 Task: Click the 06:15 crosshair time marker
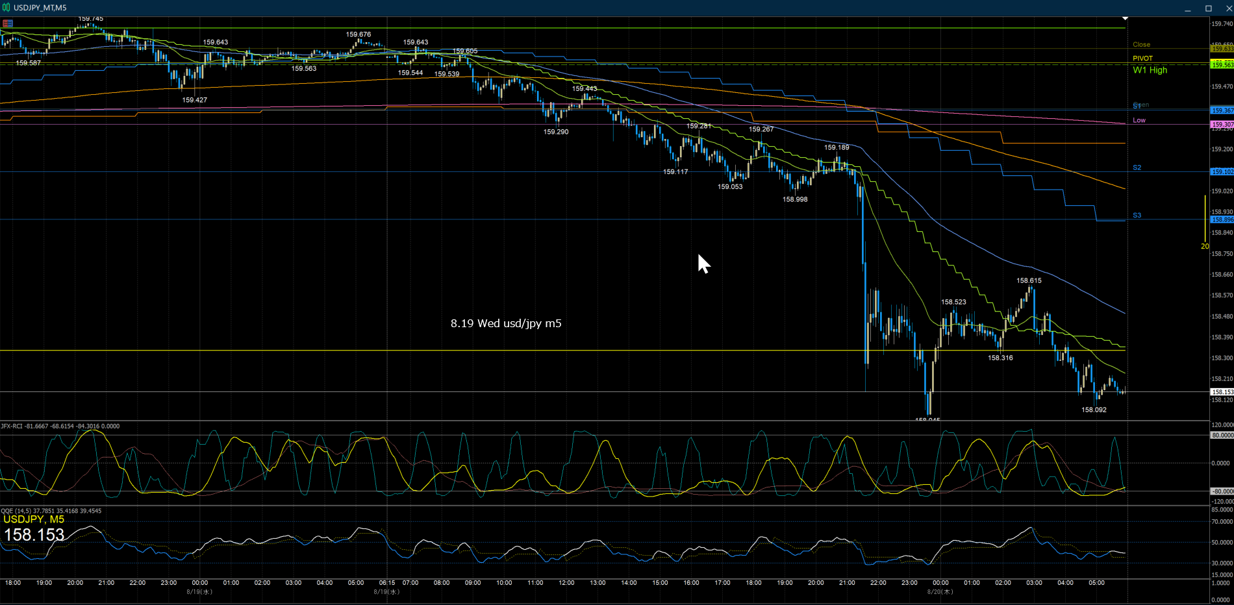click(387, 583)
